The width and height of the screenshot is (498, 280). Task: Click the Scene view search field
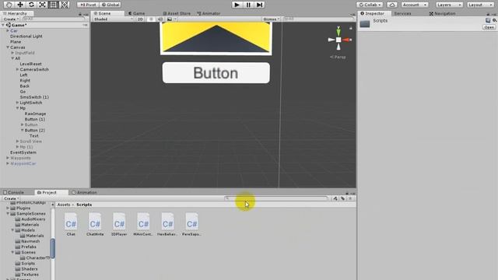[318, 19]
